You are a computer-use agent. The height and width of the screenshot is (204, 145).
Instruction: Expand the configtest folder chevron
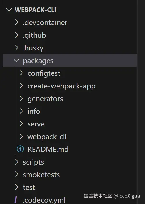[x=21, y=73]
